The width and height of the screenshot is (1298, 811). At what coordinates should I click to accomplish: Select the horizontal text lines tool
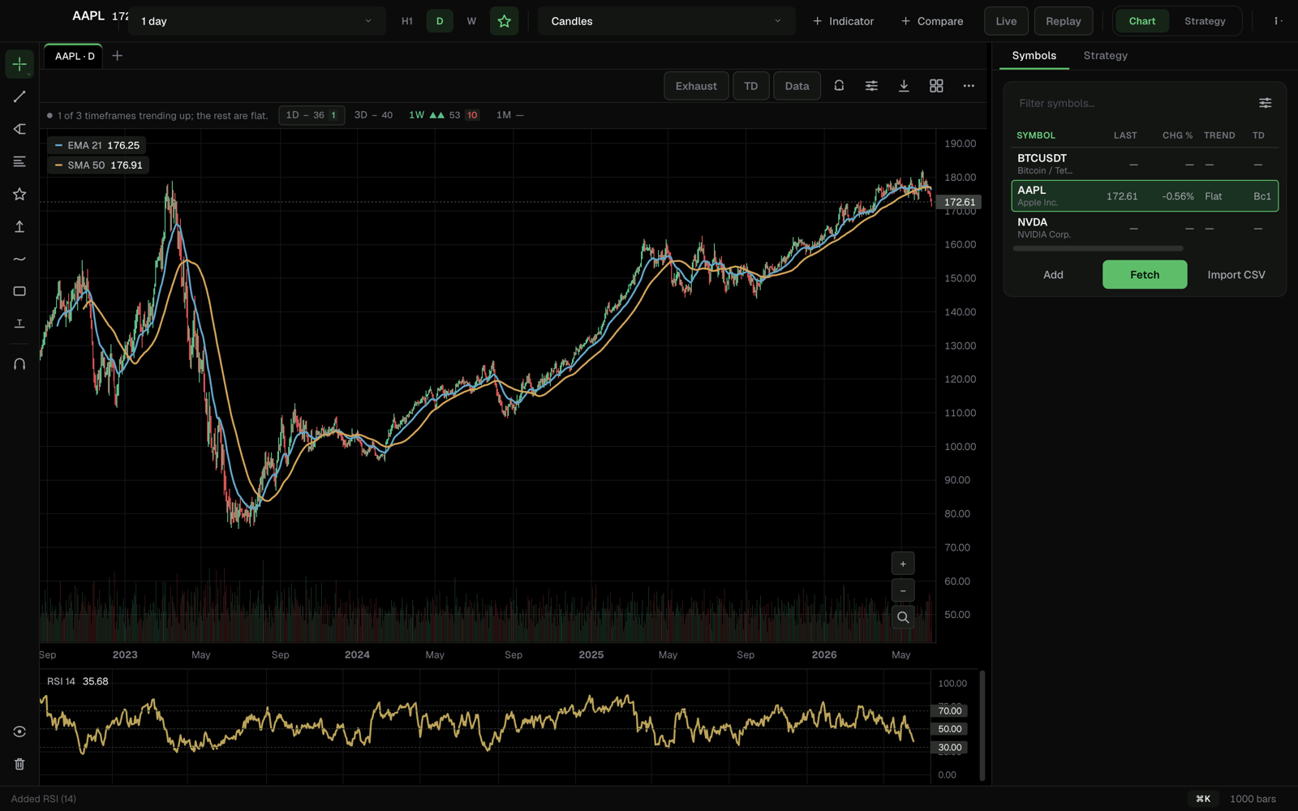coord(19,161)
